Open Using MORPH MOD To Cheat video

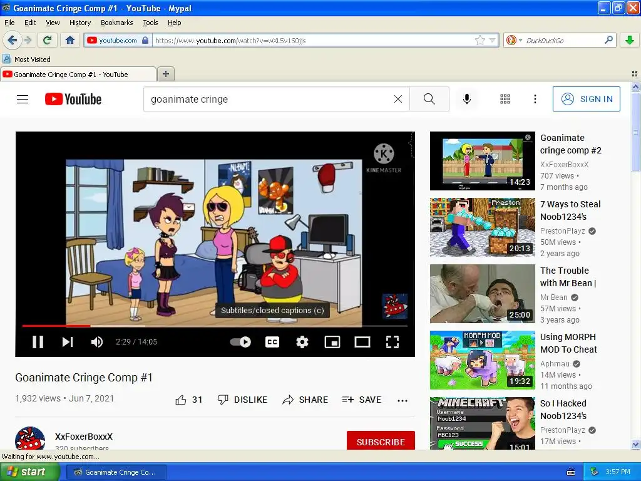pyautogui.click(x=483, y=360)
